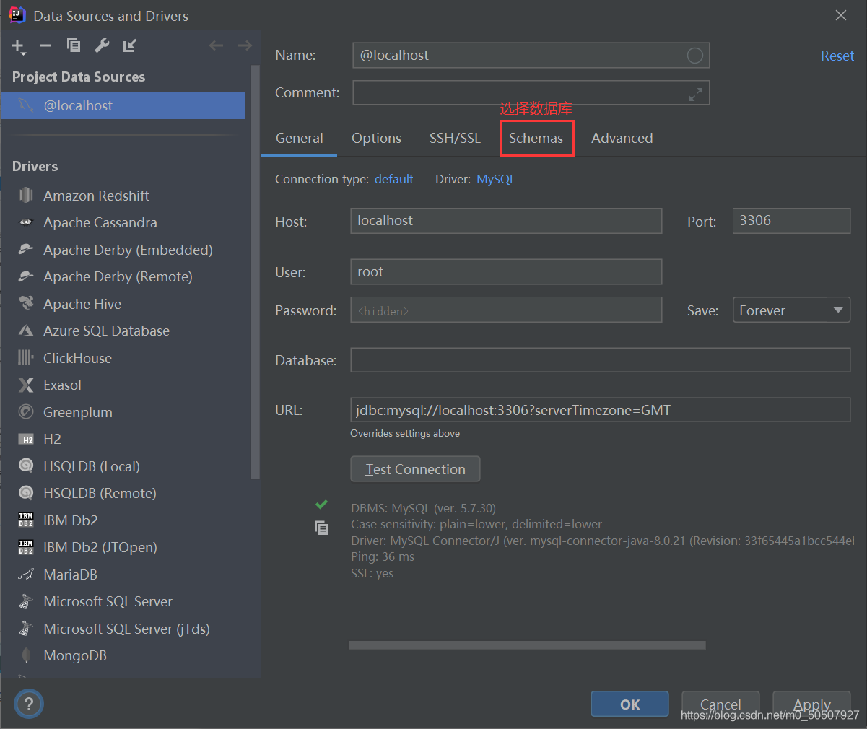
Task: Click the MongoDB leaf icon
Action: coord(26,655)
